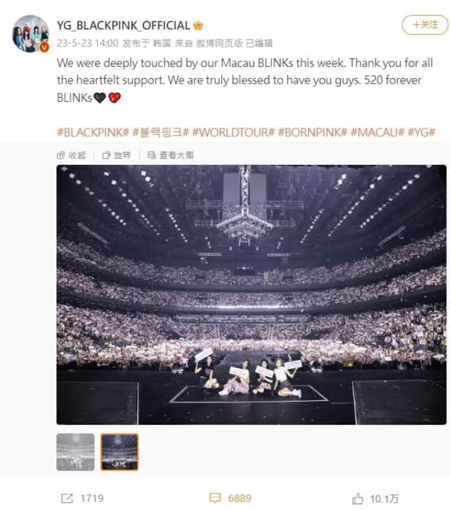View the full-size image via 查看大图
This screenshot has width=450, height=511.
[x=170, y=155]
